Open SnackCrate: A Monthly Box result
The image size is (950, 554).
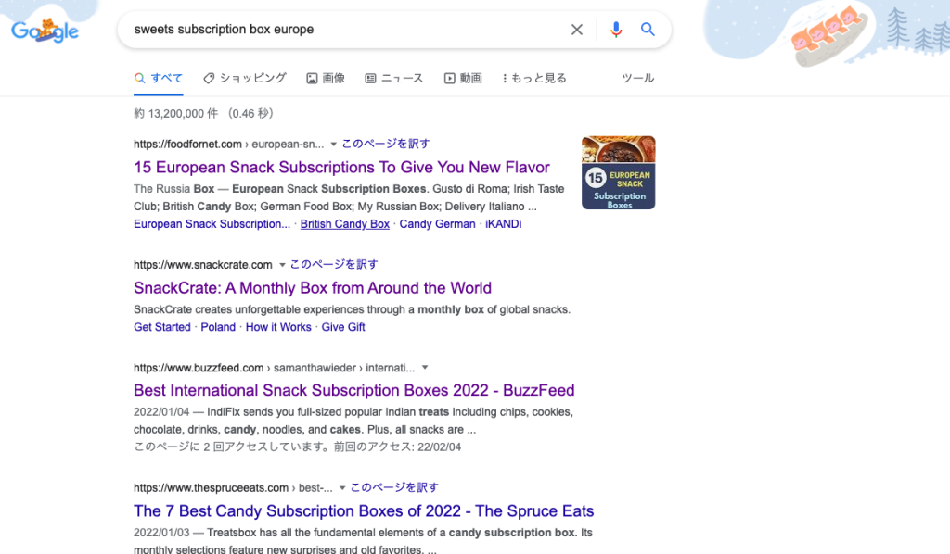point(313,288)
